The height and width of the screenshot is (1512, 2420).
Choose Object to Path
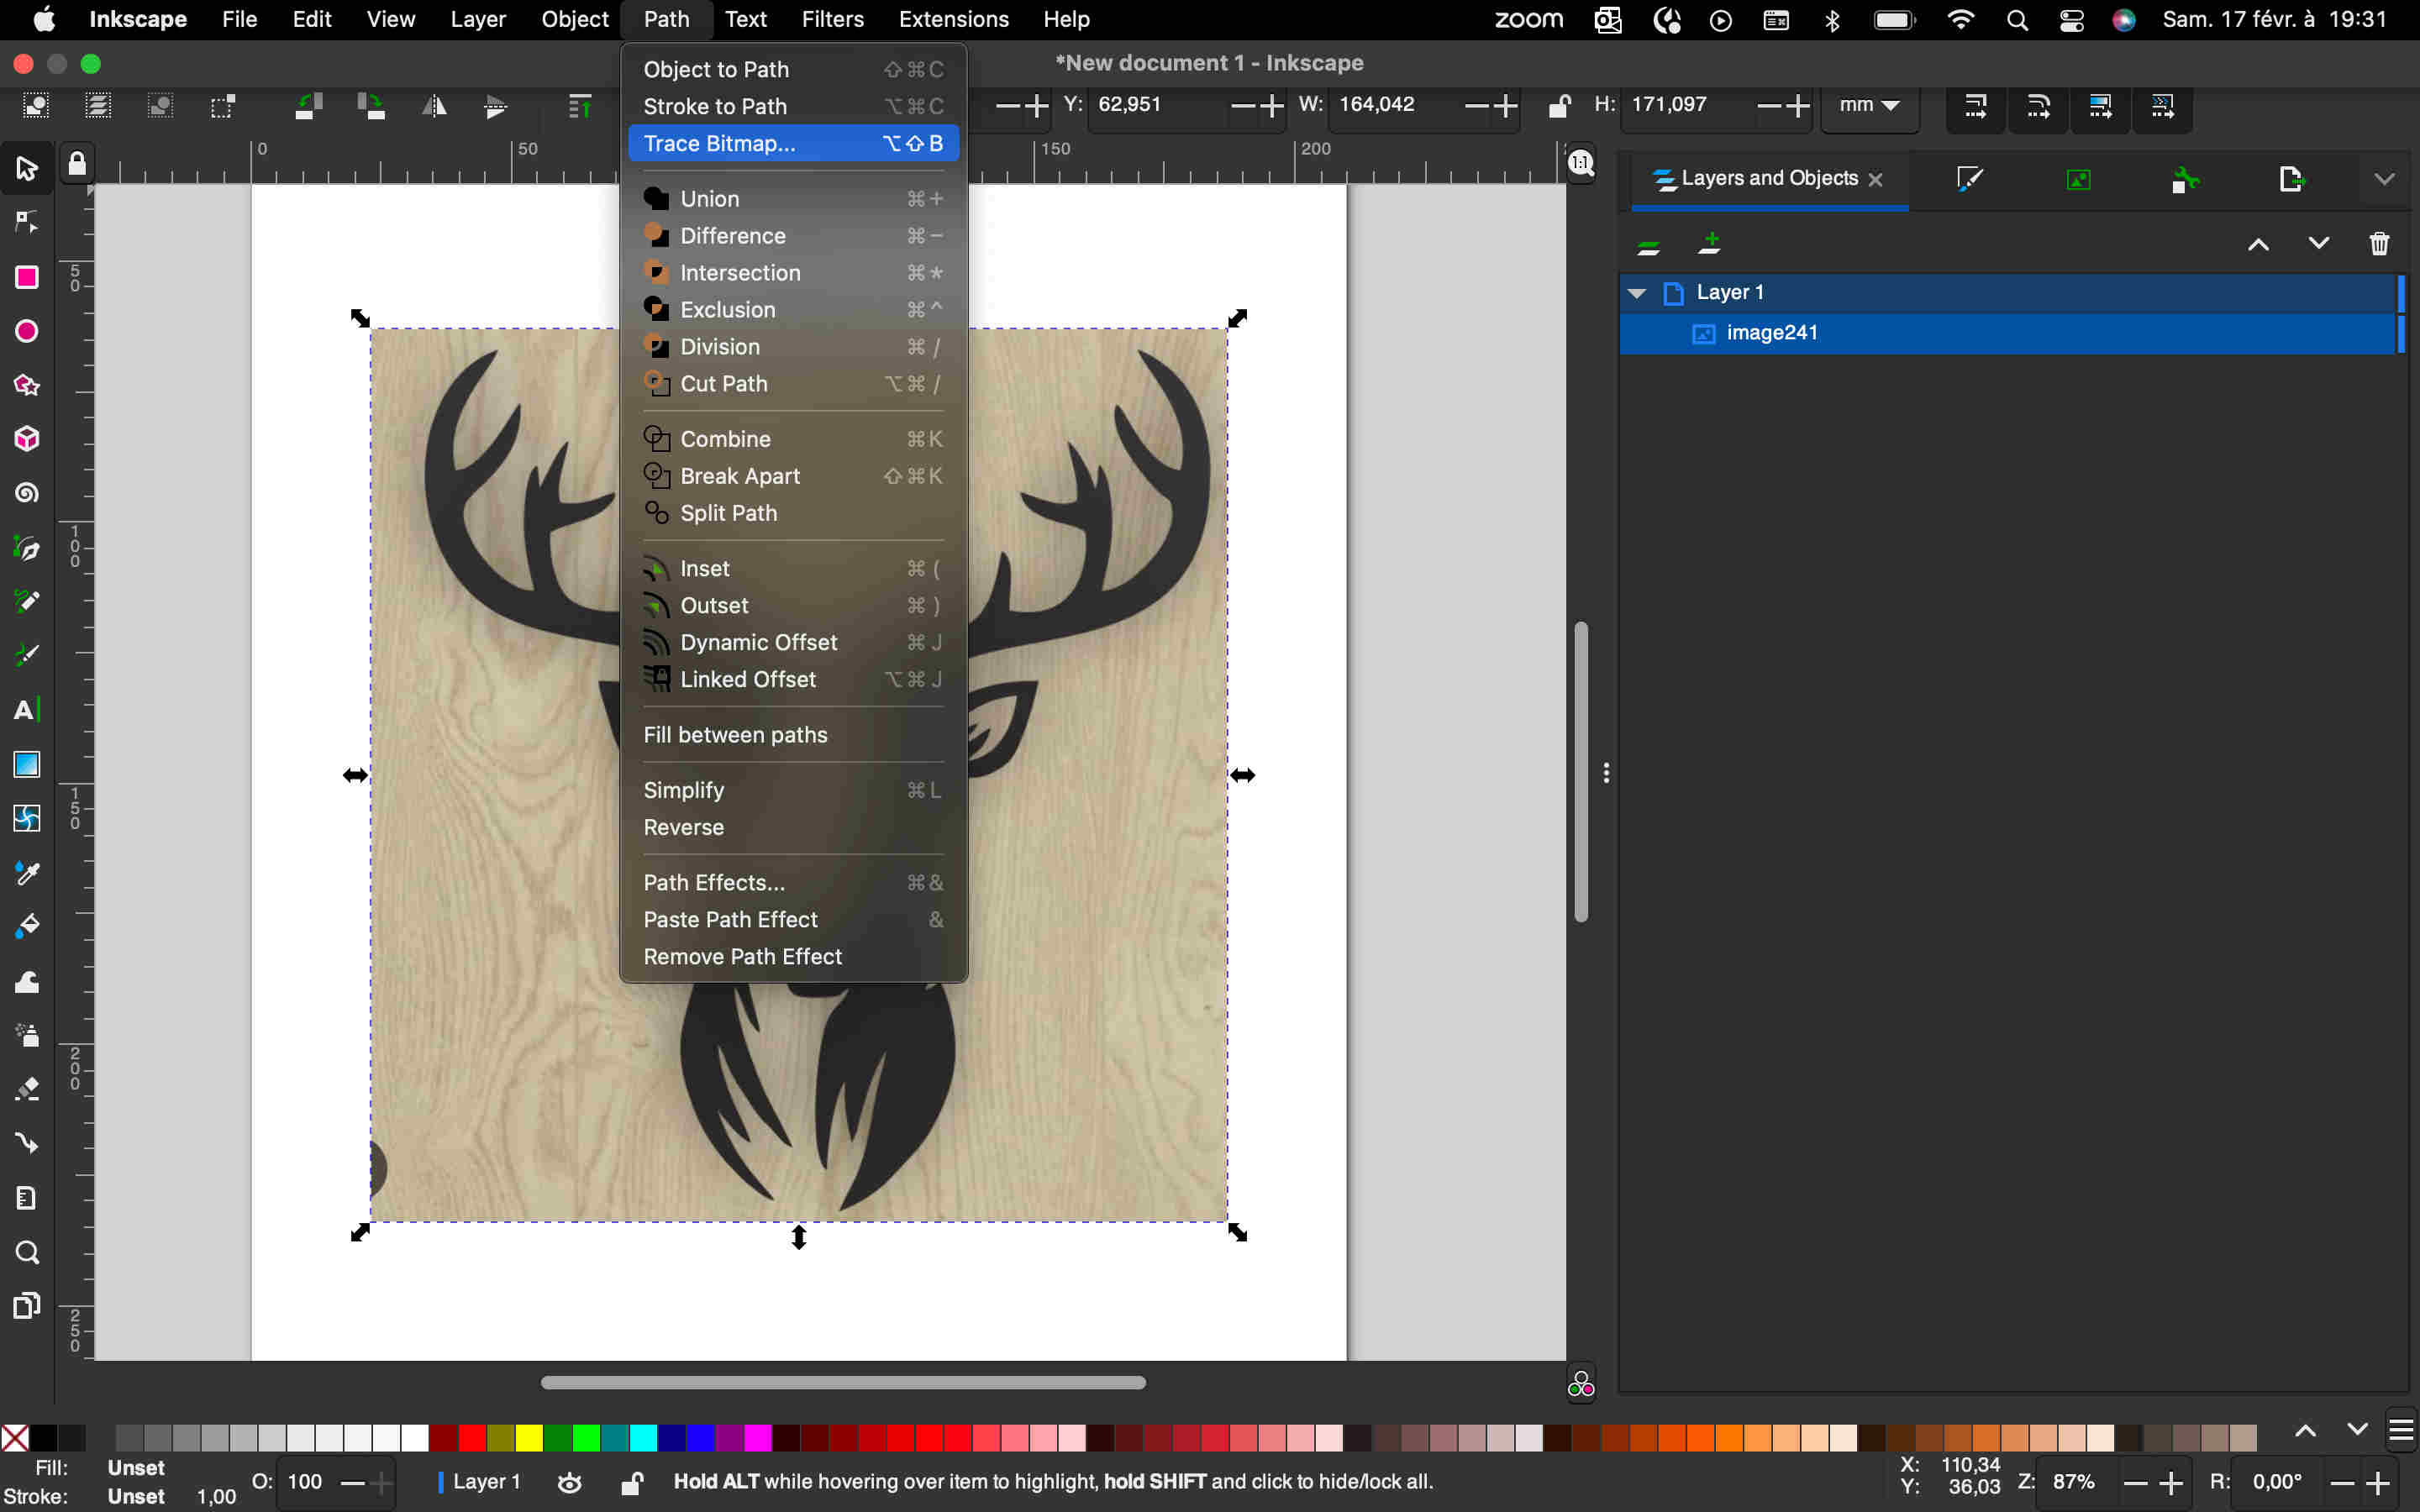[793, 69]
